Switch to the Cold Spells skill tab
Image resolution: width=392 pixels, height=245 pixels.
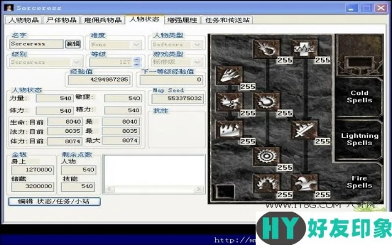(x=360, y=97)
